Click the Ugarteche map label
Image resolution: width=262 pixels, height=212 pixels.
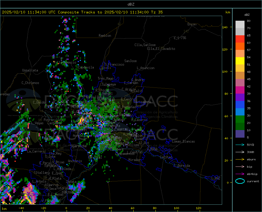coord(79,146)
